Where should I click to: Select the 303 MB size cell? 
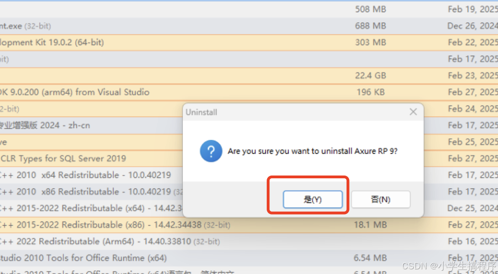[370, 42]
